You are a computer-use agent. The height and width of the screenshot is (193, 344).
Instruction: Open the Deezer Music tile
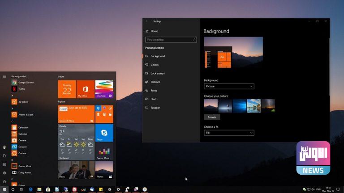point(104,151)
